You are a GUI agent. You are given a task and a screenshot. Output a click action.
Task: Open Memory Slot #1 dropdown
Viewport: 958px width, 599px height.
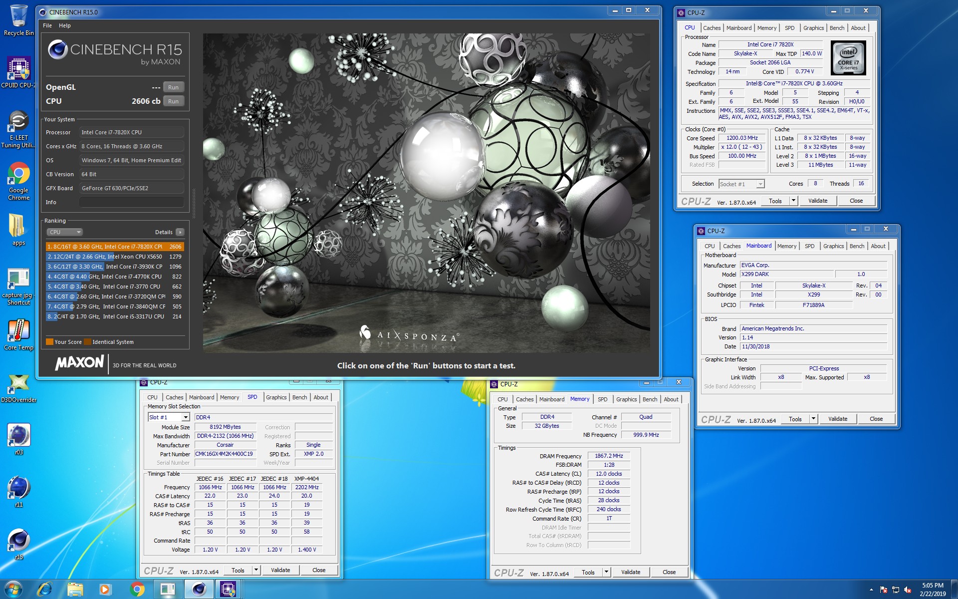[x=169, y=417]
